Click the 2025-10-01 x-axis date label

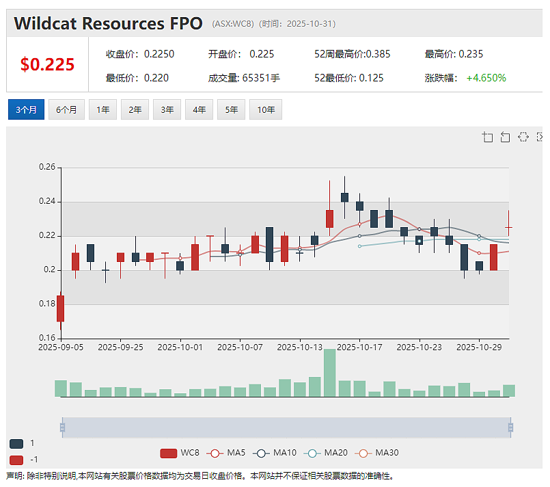click(180, 347)
